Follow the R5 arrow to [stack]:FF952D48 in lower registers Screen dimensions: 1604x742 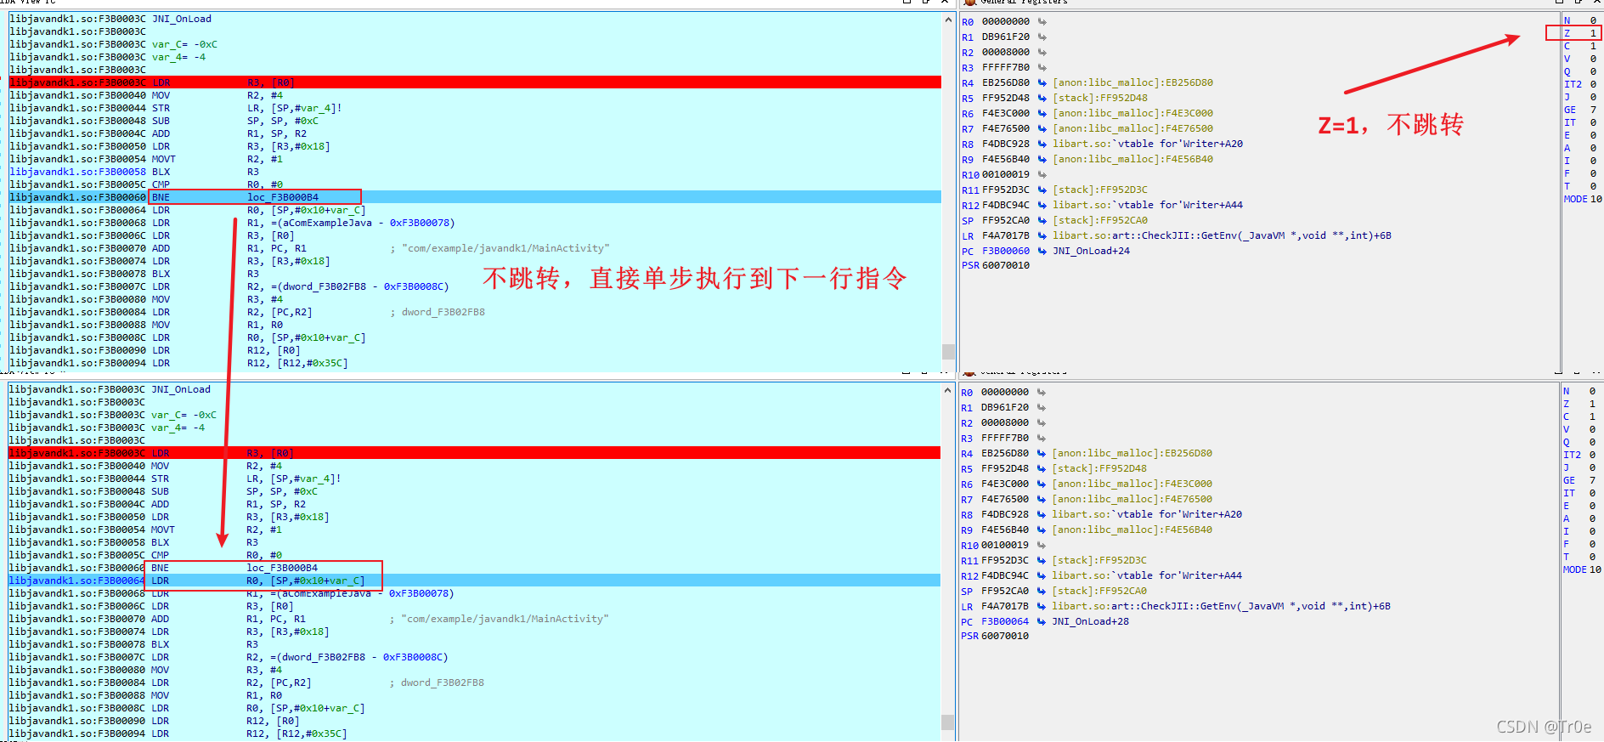coord(1041,468)
